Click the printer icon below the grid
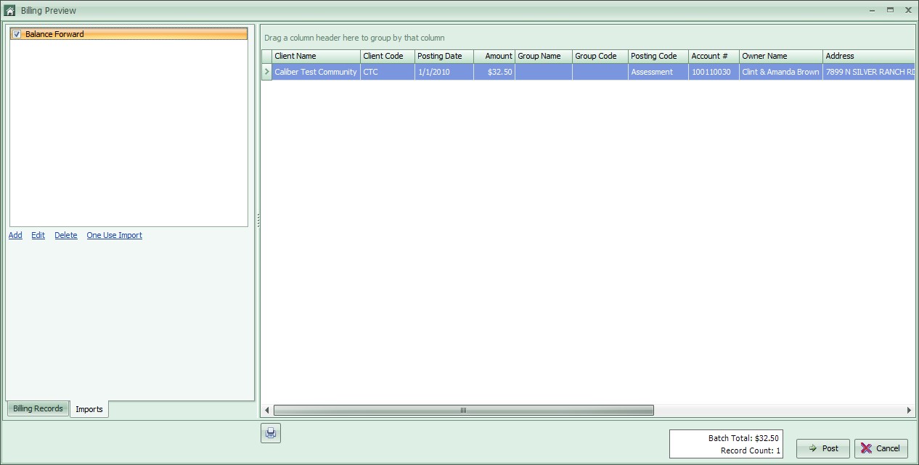The image size is (919, 465). (270, 433)
